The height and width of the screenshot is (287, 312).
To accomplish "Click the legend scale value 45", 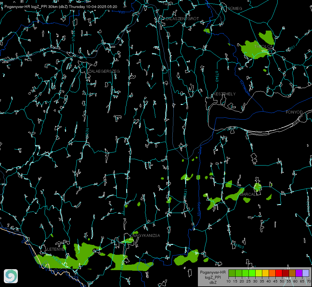I will click(x=275, y=282).
